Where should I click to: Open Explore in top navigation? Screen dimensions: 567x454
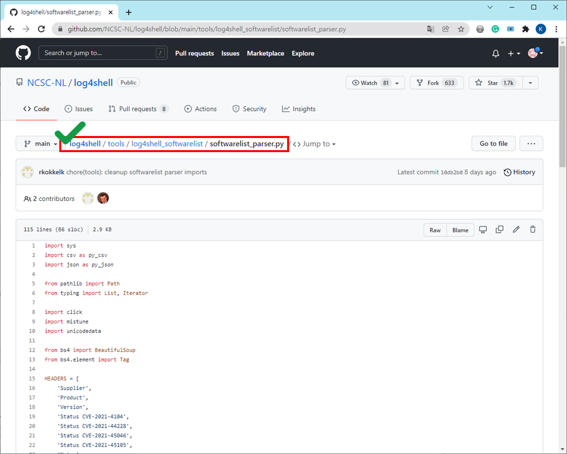pyautogui.click(x=303, y=53)
